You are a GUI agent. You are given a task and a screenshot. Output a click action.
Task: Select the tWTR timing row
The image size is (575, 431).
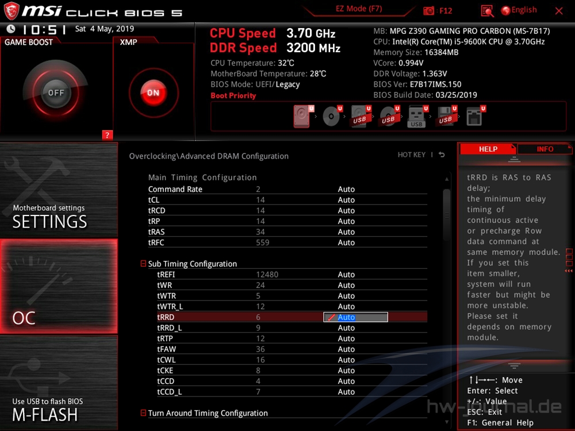coord(292,296)
